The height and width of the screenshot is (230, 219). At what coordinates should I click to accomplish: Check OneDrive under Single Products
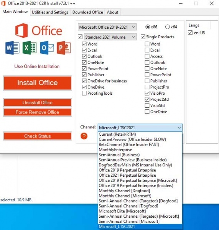pos(147,112)
